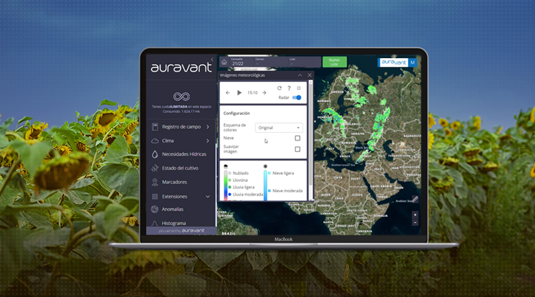Viewport: 535px width, 297px height.
Task: Click the infinity quota icon
Action: tap(181, 96)
